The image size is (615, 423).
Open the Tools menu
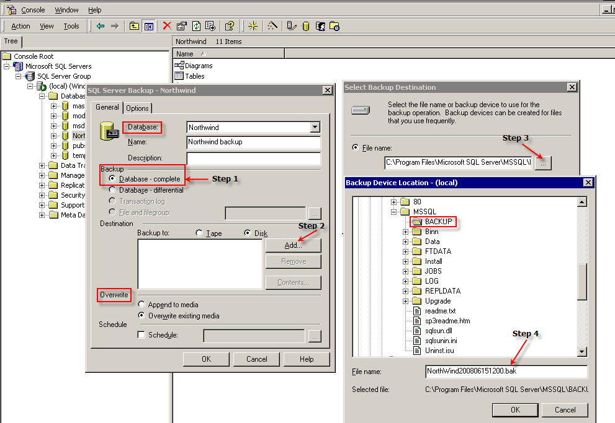point(71,26)
